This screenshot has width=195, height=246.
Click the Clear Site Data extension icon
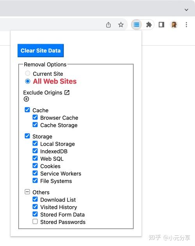tap(136, 25)
